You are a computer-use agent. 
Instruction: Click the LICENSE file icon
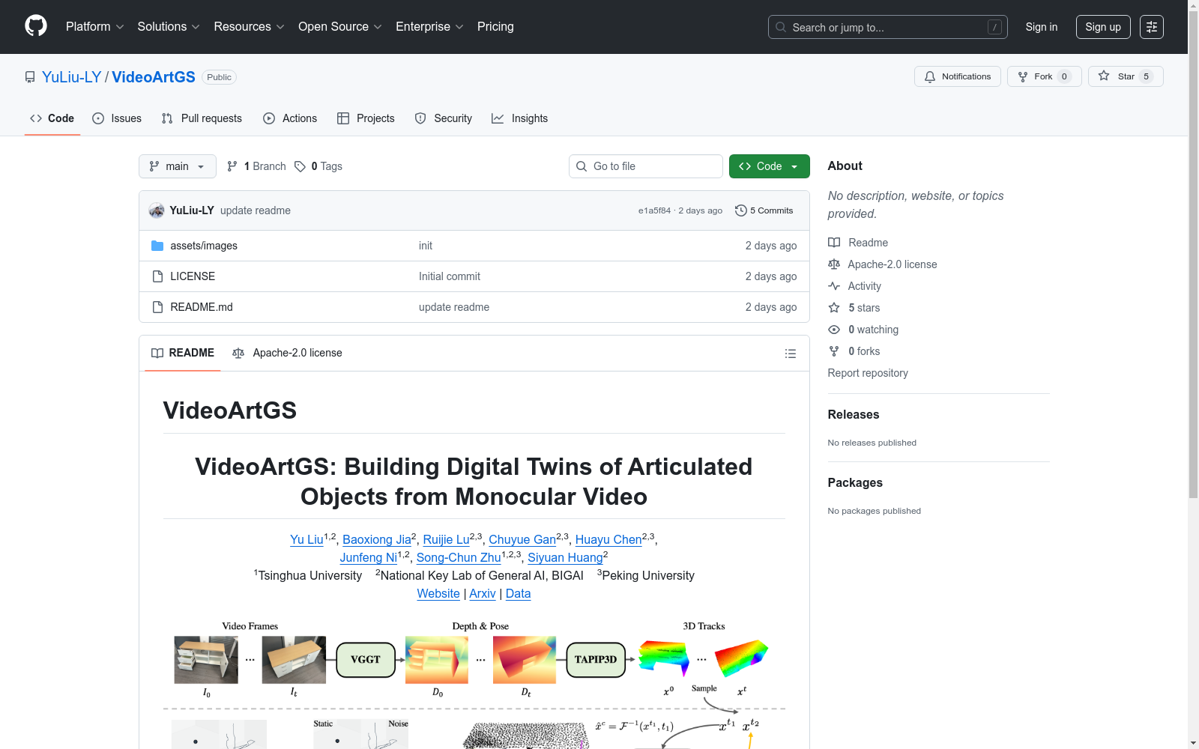[x=157, y=276]
